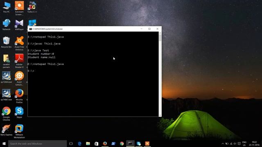This screenshot has height=147, width=262.
Task: Switch to Command Prompt taskbar button
Action: [130, 143]
